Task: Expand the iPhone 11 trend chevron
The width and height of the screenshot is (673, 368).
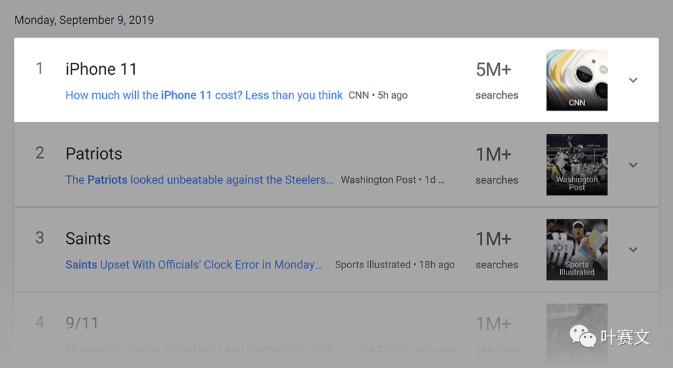Action: (632, 80)
